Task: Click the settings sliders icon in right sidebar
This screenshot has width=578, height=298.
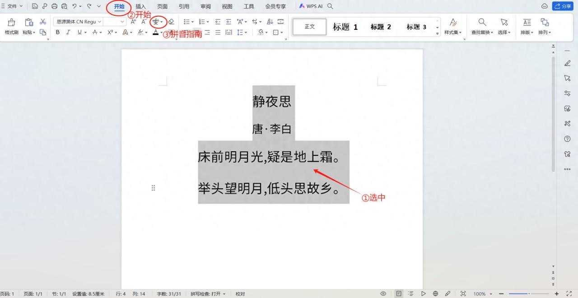Action: tap(568, 93)
